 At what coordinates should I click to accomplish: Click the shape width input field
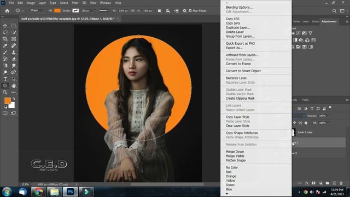[x=122, y=11]
